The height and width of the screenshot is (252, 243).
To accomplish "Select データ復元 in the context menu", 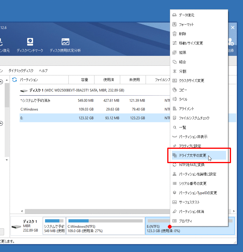I will point(187,15).
